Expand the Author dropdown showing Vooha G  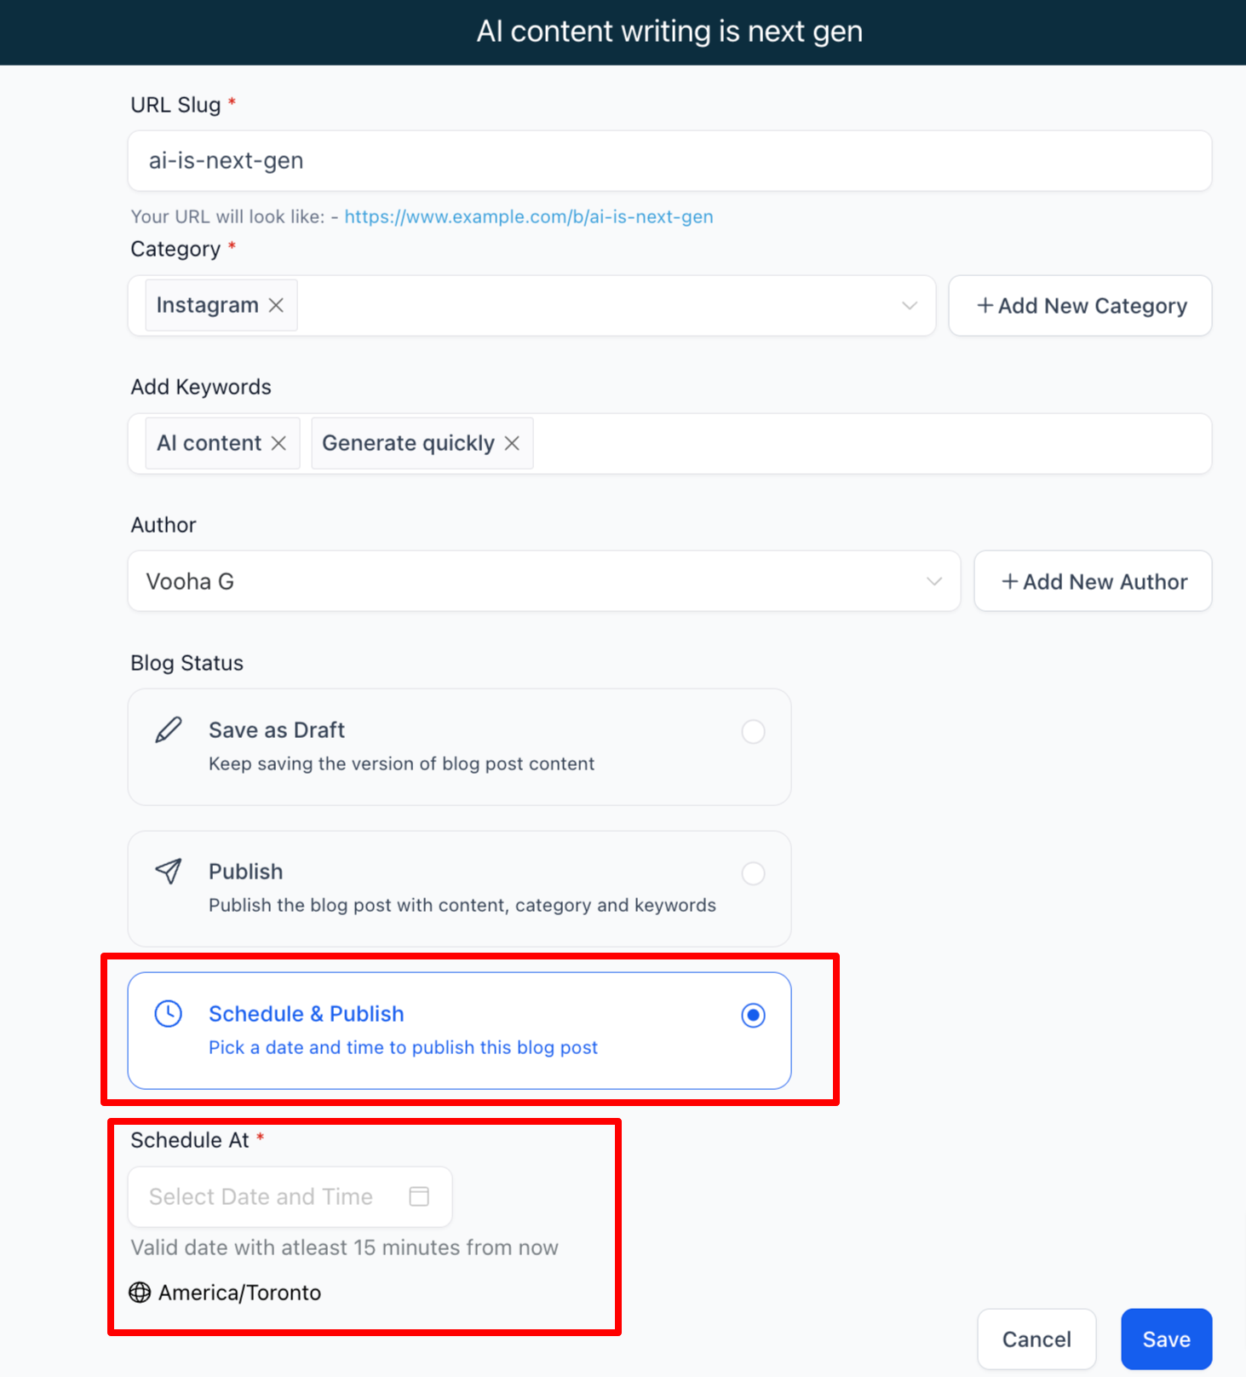[x=932, y=580]
